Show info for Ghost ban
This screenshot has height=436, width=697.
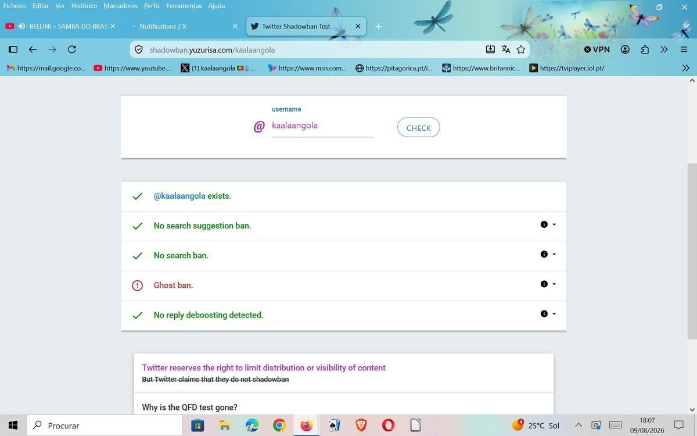(x=544, y=284)
